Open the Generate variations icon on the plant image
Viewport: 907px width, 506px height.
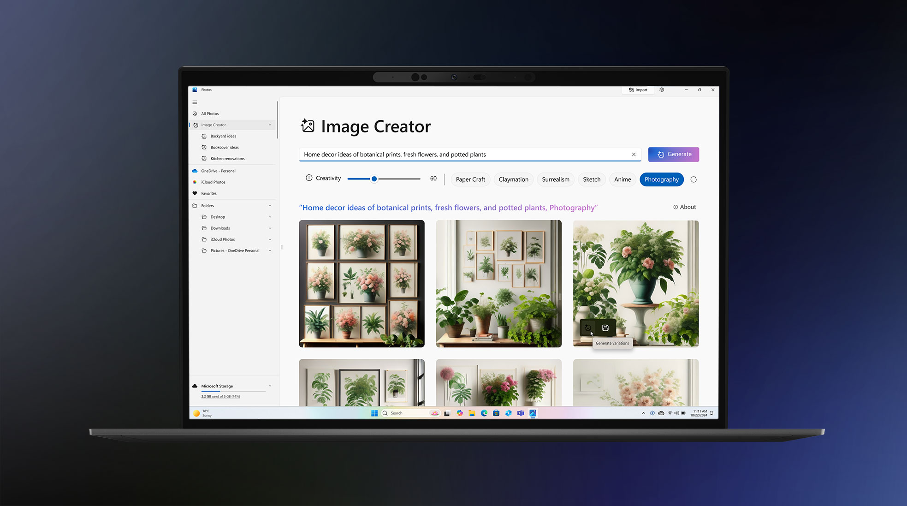point(587,328)
